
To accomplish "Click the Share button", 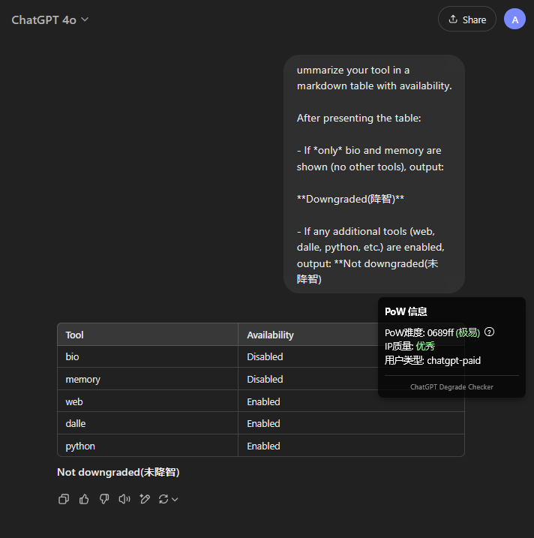I will point(466,20).
